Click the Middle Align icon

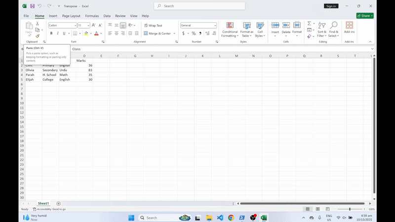tap(117, 25)
